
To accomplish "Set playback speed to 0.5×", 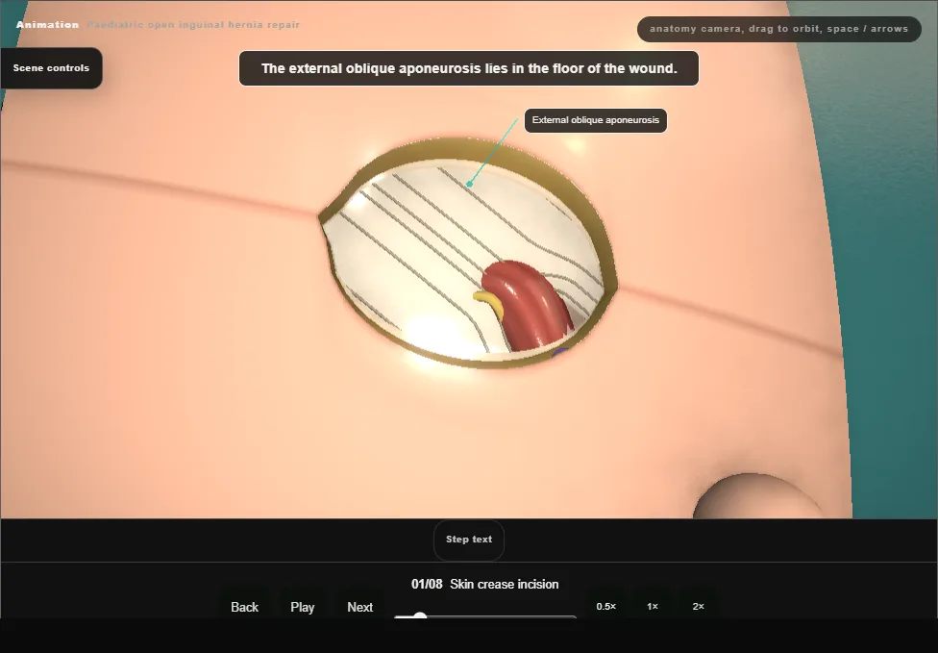I will (606, 606).
